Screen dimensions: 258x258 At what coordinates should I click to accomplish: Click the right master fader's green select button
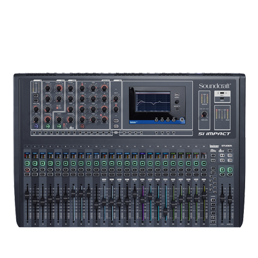click(230, 170)
